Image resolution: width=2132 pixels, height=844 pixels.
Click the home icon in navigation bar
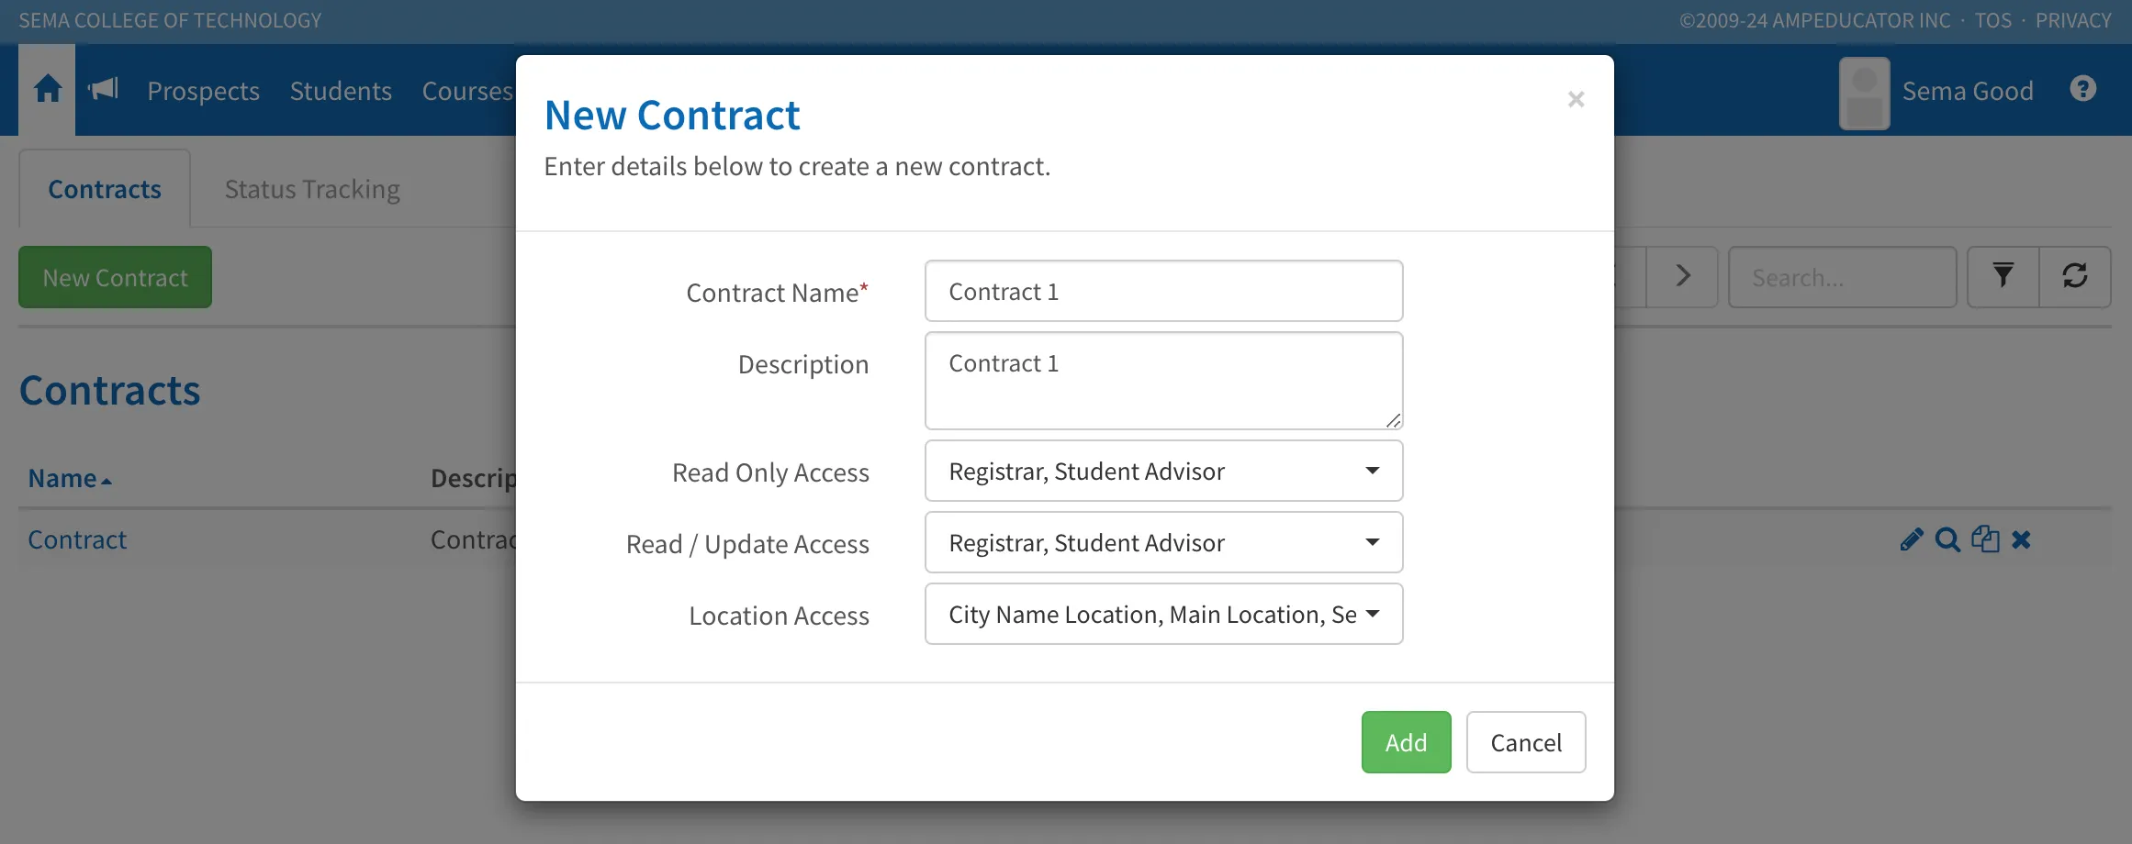point(48,90)
